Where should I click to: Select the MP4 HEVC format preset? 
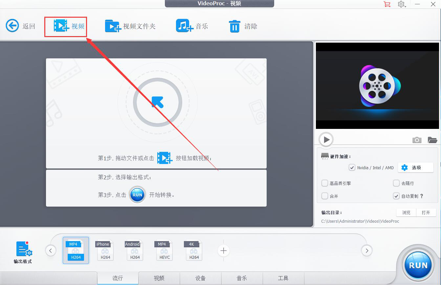(164, 250)
